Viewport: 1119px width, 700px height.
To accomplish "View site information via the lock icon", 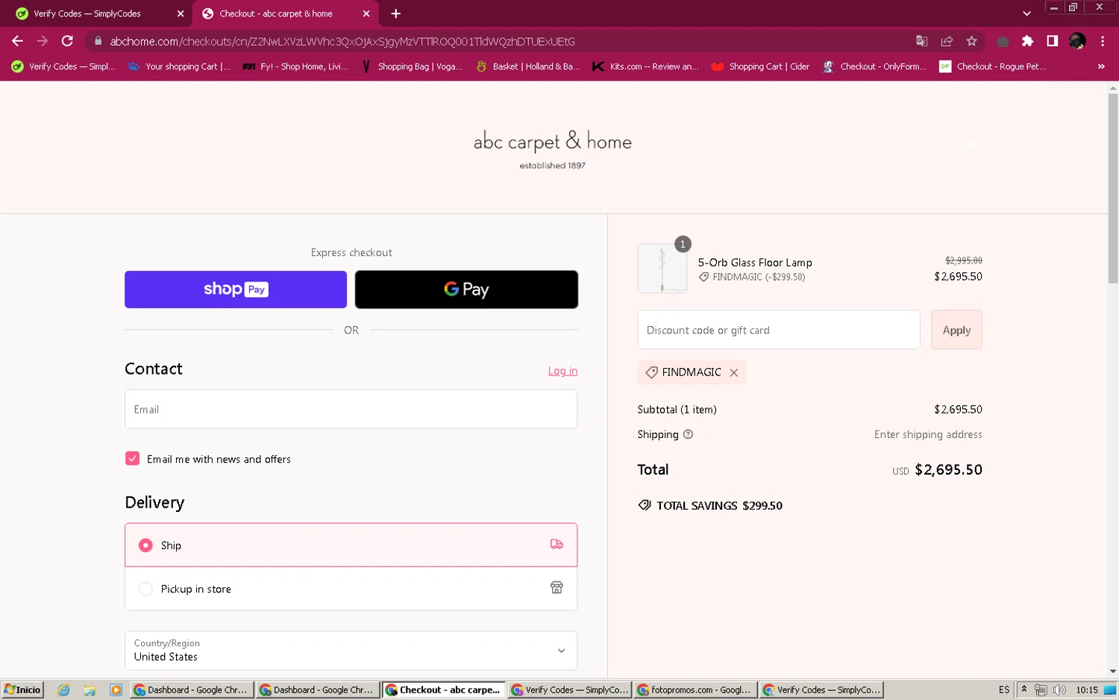I will click(x=98, y=41).
